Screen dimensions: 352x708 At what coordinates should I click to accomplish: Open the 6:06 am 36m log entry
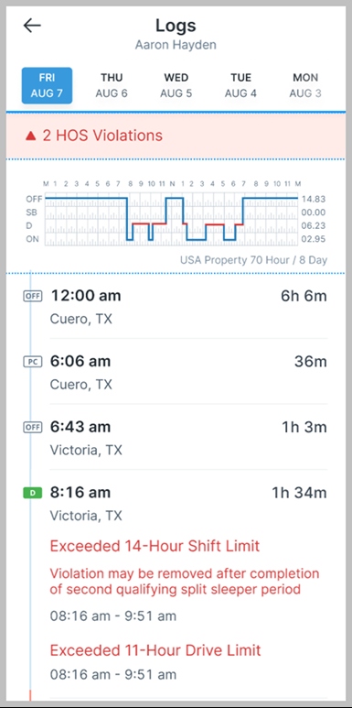[x=188, y=371]
